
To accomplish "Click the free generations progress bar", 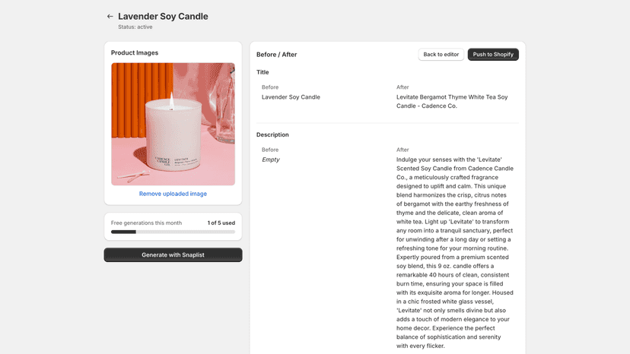I will pyautogui.click(x=173, y=232).
